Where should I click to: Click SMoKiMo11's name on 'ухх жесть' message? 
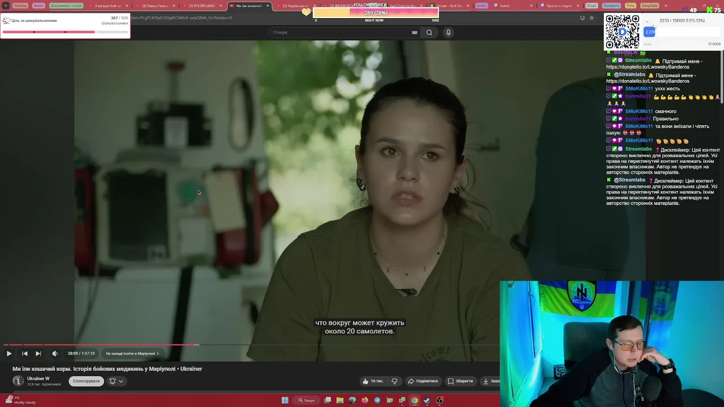pos(639,89)
